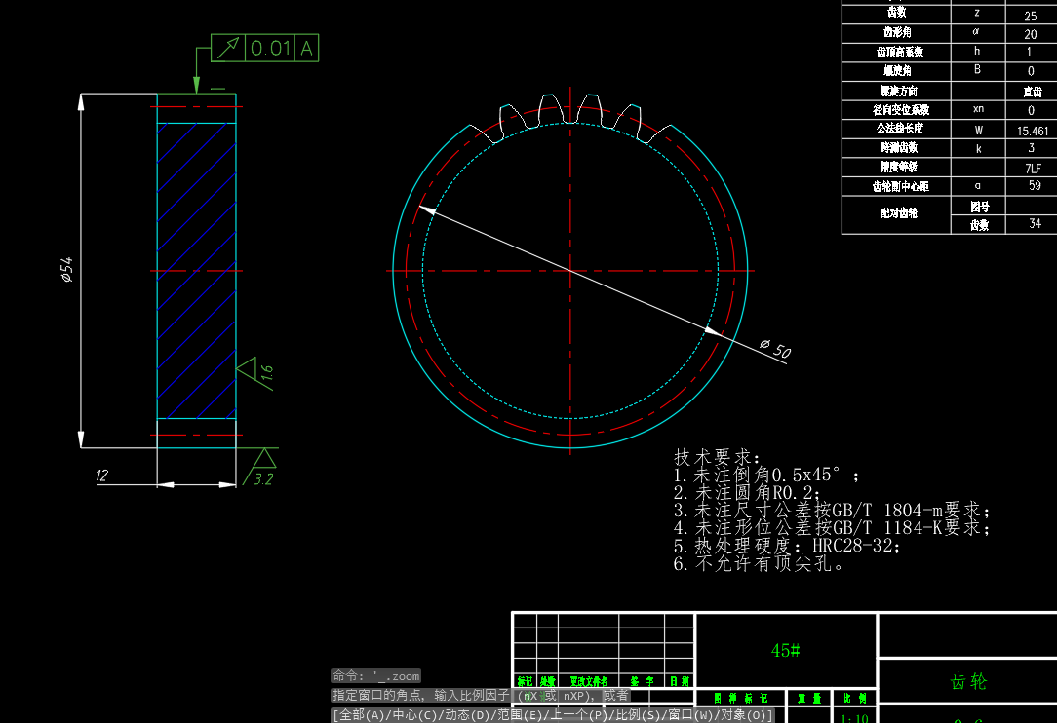The width and height of the screenshot is (1057, 723).
Task: Select the 15.461 公法线长度 value
Action: (1033, 131)
